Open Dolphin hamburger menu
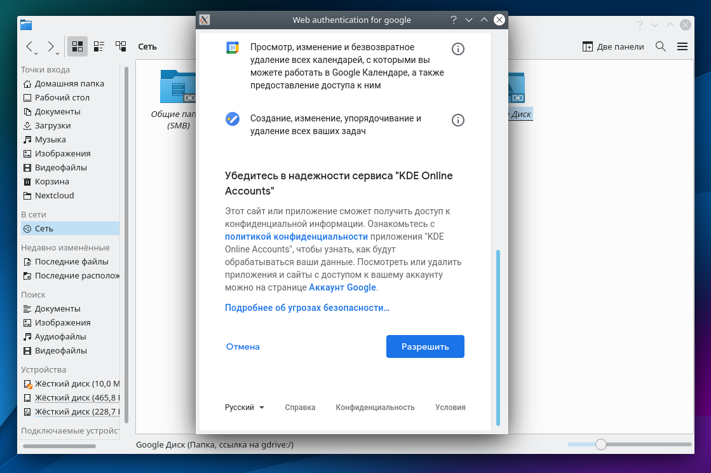The height and width of the screenshot is (473, 711). coord(682,46)
